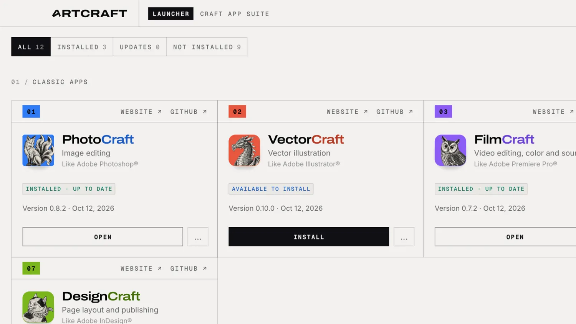The height and width of the screenshot is (324, 576).
Task: Open the FilmCraft app
Action: click(505, 237)
